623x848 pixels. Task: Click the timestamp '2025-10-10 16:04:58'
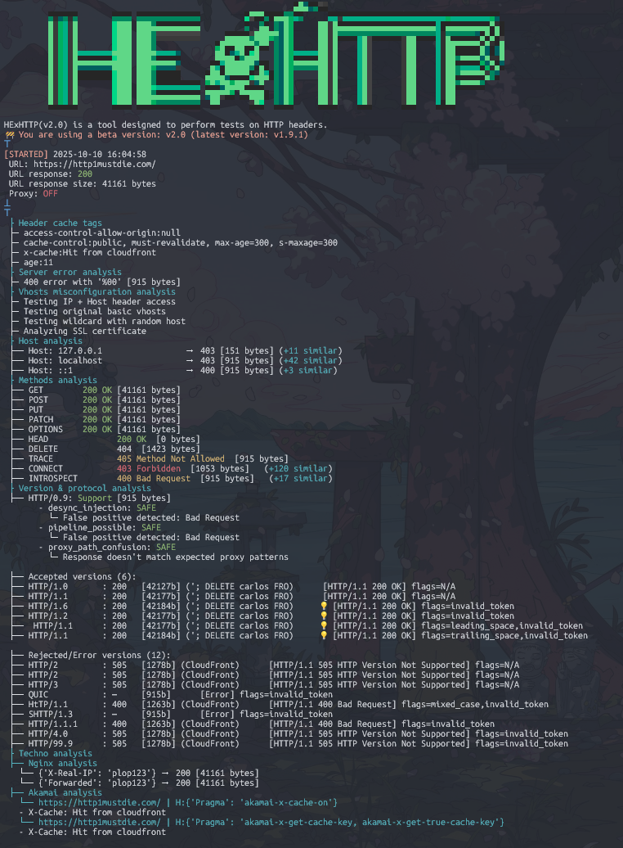click(x=100, y=154)
